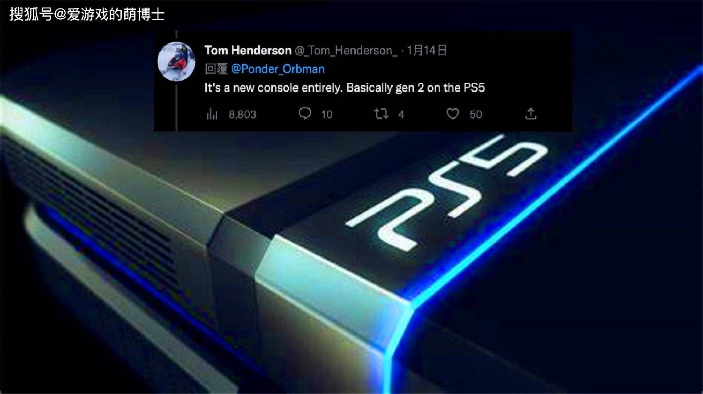Open Tom Henderson's snowmobile profile avatar

[x=176, y=61]
